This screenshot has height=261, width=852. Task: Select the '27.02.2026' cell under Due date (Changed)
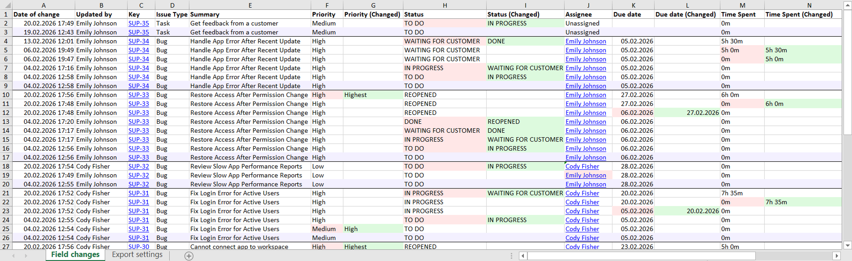(687, 113)
